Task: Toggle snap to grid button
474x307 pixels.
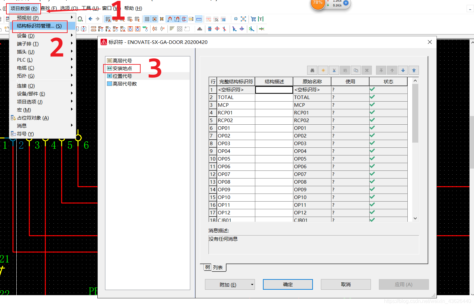Action: (154, 19)
